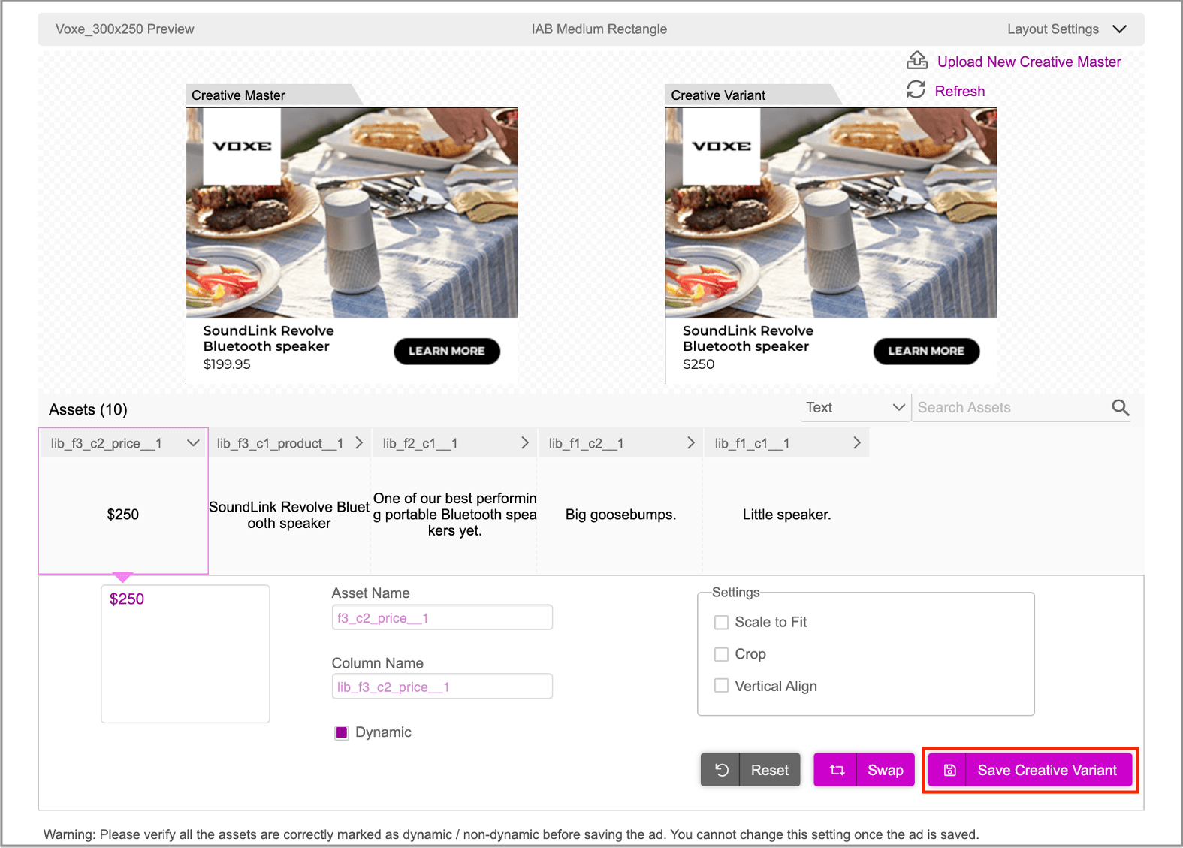Expand the lib_f1_c2__1 asset chevron
Screen dimensions: 1183x848
(x=691, y=443)
